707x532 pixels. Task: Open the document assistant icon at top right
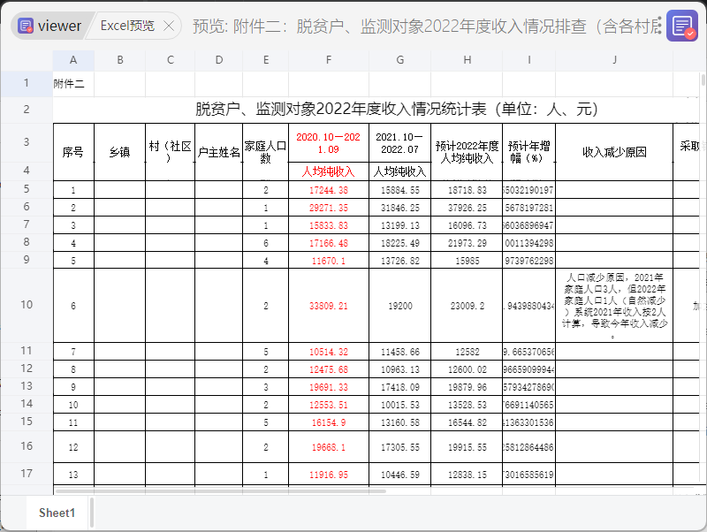682,26
